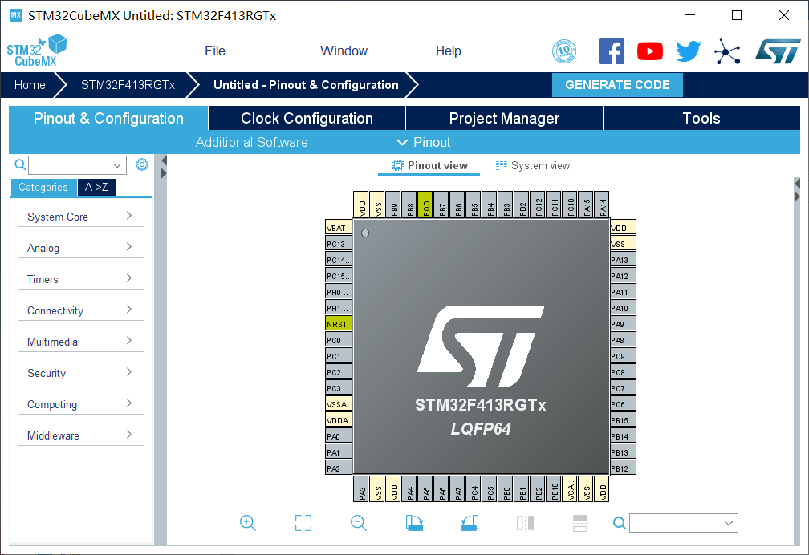Switch to A->Z sorting tab
The width and height of the screenshot is (809, 555).
pos(96,187)
